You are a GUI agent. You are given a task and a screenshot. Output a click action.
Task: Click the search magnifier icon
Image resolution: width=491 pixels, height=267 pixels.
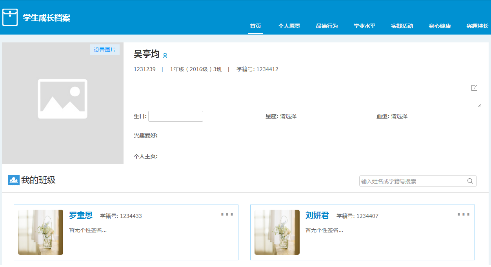(x=470, y=181)
